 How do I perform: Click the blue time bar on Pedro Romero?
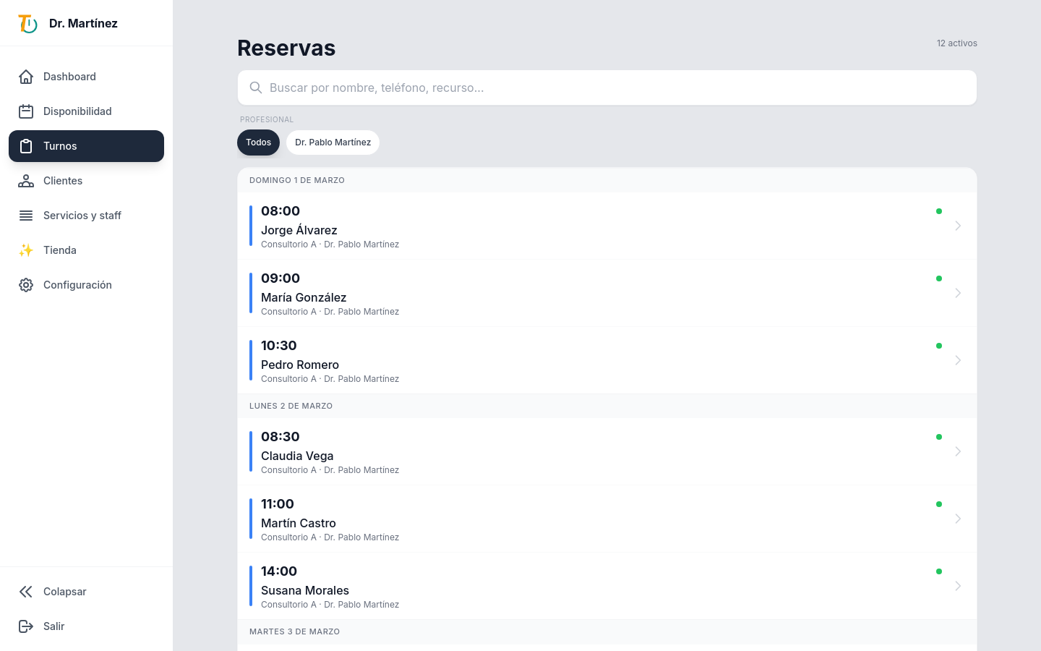tap(251, 359)
